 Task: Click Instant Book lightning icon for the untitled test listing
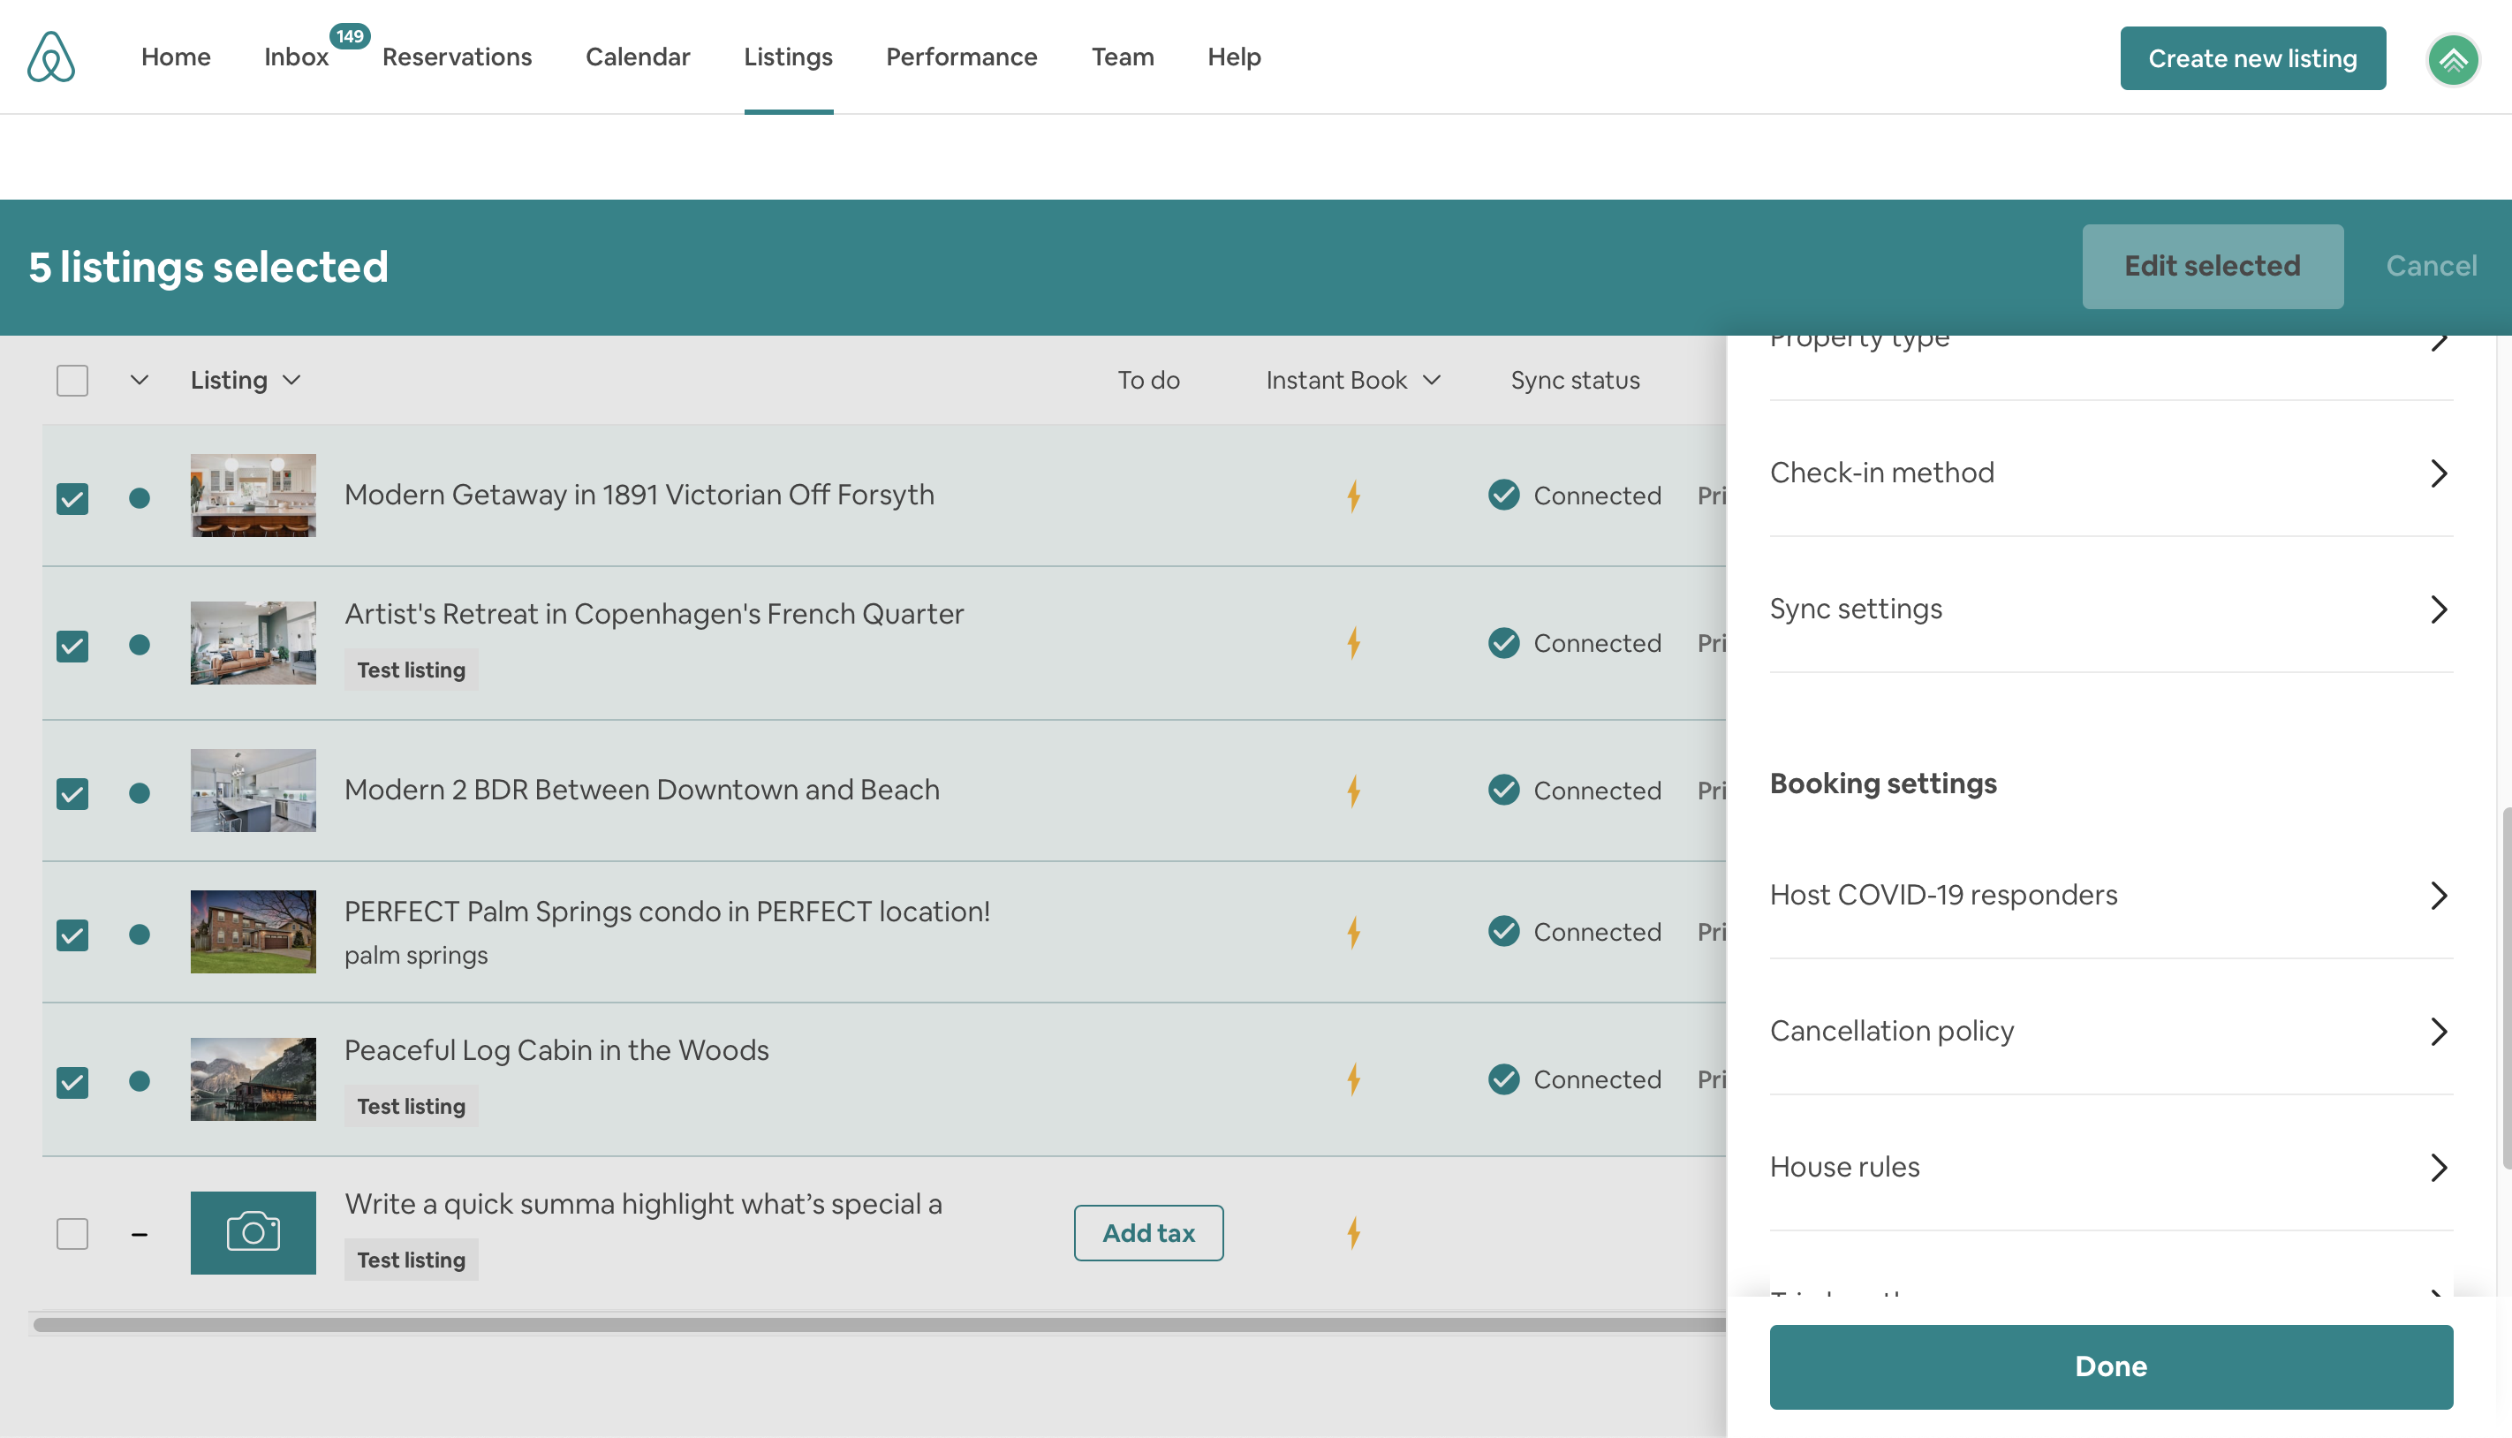pyautogui.click(x=1354, y=1232)
